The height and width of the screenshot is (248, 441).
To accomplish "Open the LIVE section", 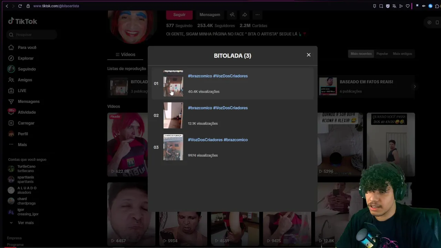I will coord(22,91).
